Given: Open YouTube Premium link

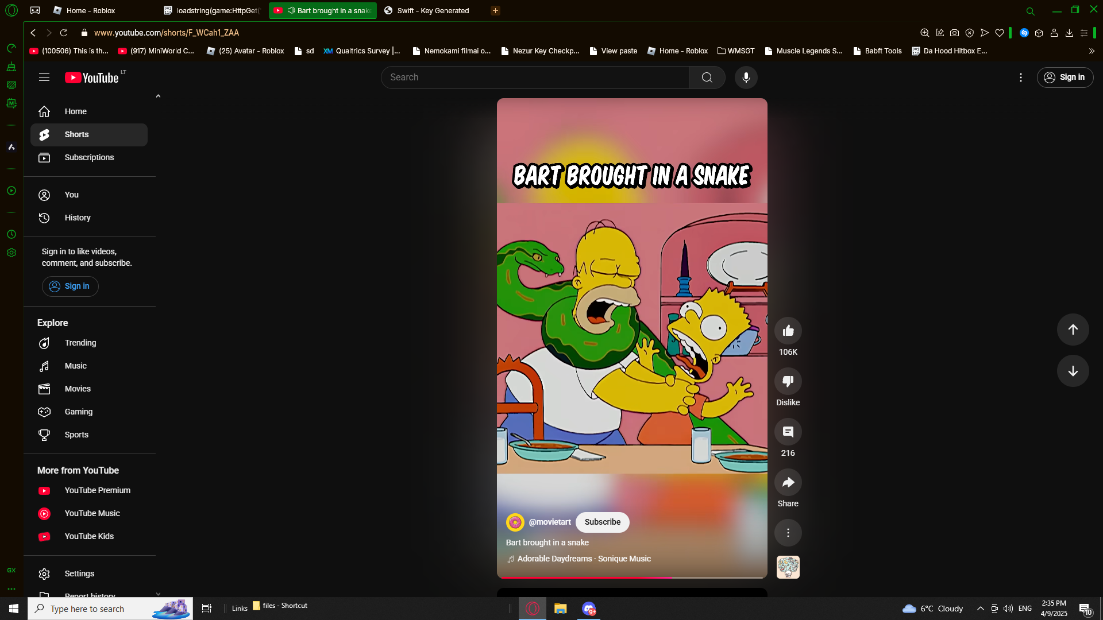Looking at the screenshot, I should (x=89, y=490).
